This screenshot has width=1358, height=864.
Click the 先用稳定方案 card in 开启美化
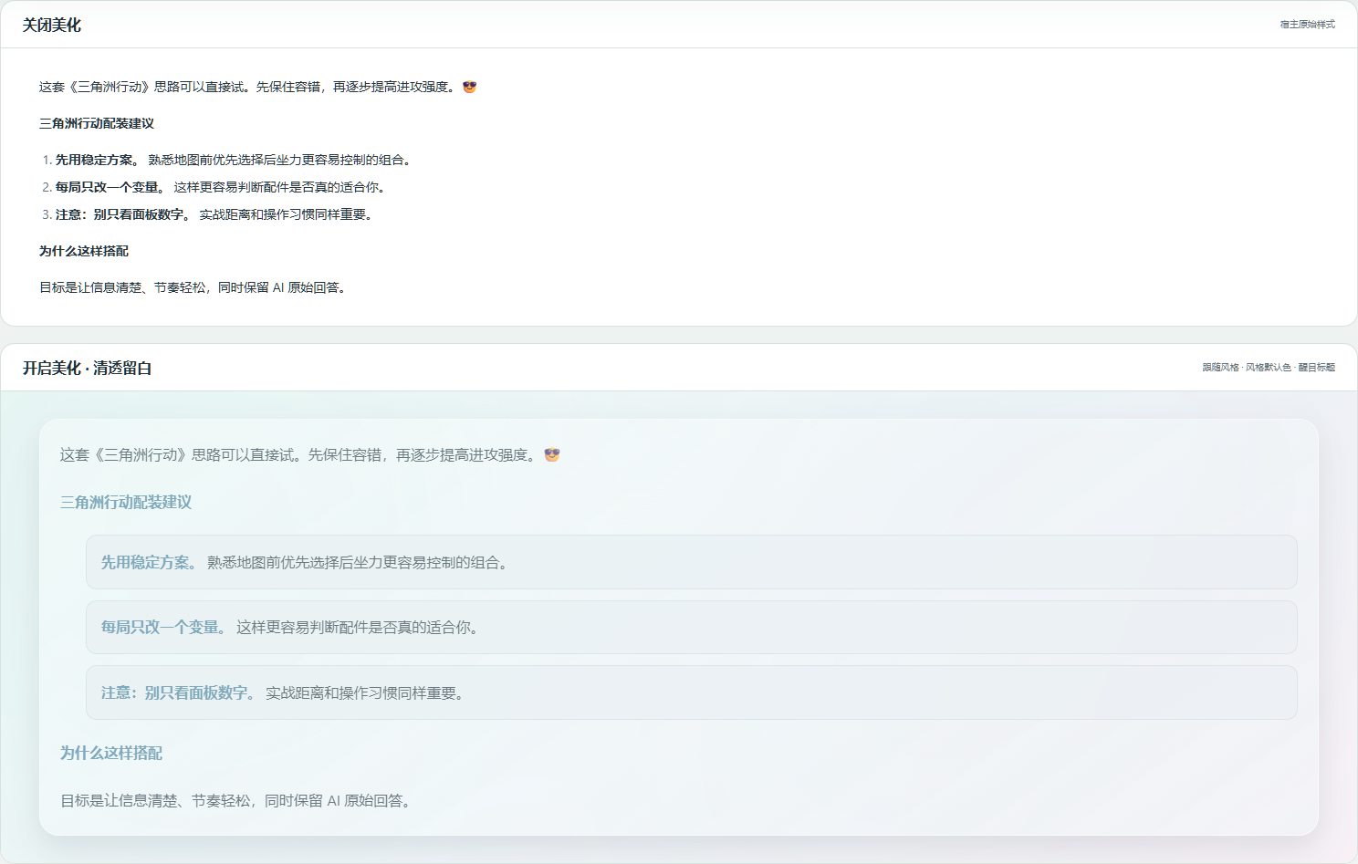coord(692,562)
